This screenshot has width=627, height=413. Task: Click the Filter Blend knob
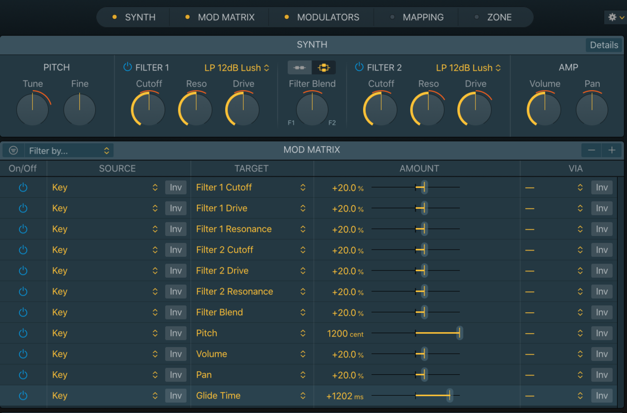(x=312, y=109)
